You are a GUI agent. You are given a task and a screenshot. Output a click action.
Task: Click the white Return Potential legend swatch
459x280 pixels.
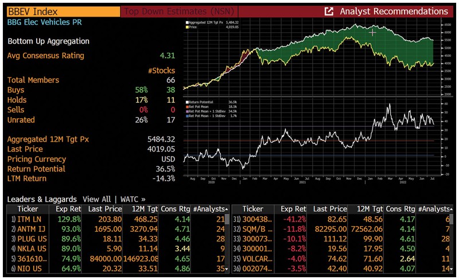[x=188, y=102]
